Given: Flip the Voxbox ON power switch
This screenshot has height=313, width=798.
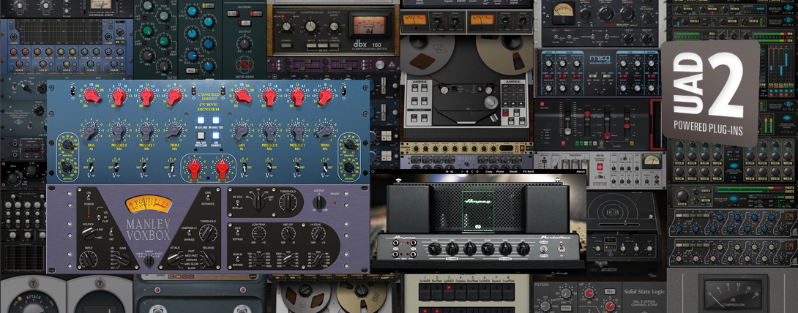Looking at the screenshot, I should pos(89,197).
